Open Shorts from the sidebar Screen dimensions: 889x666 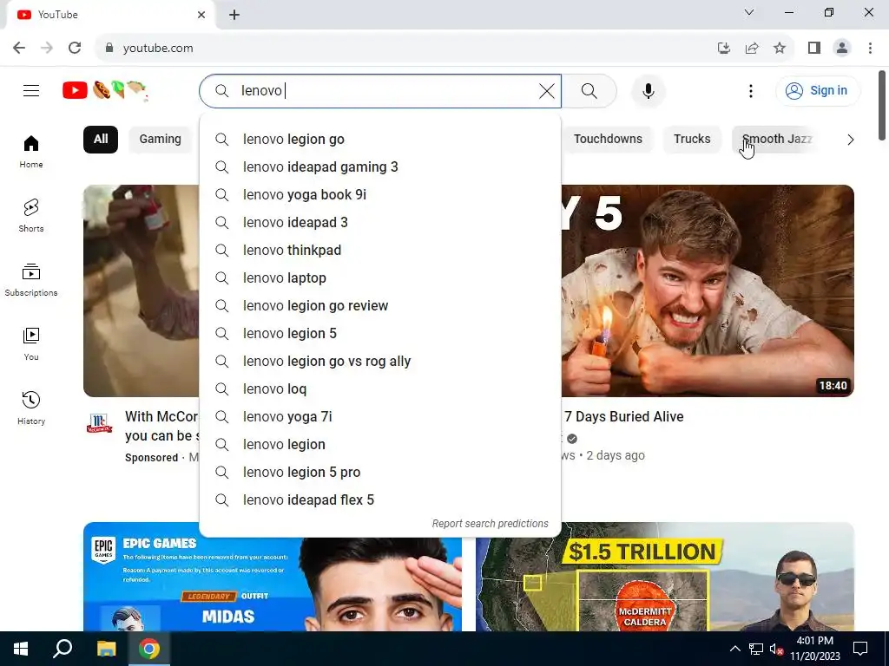pos(31,216)
